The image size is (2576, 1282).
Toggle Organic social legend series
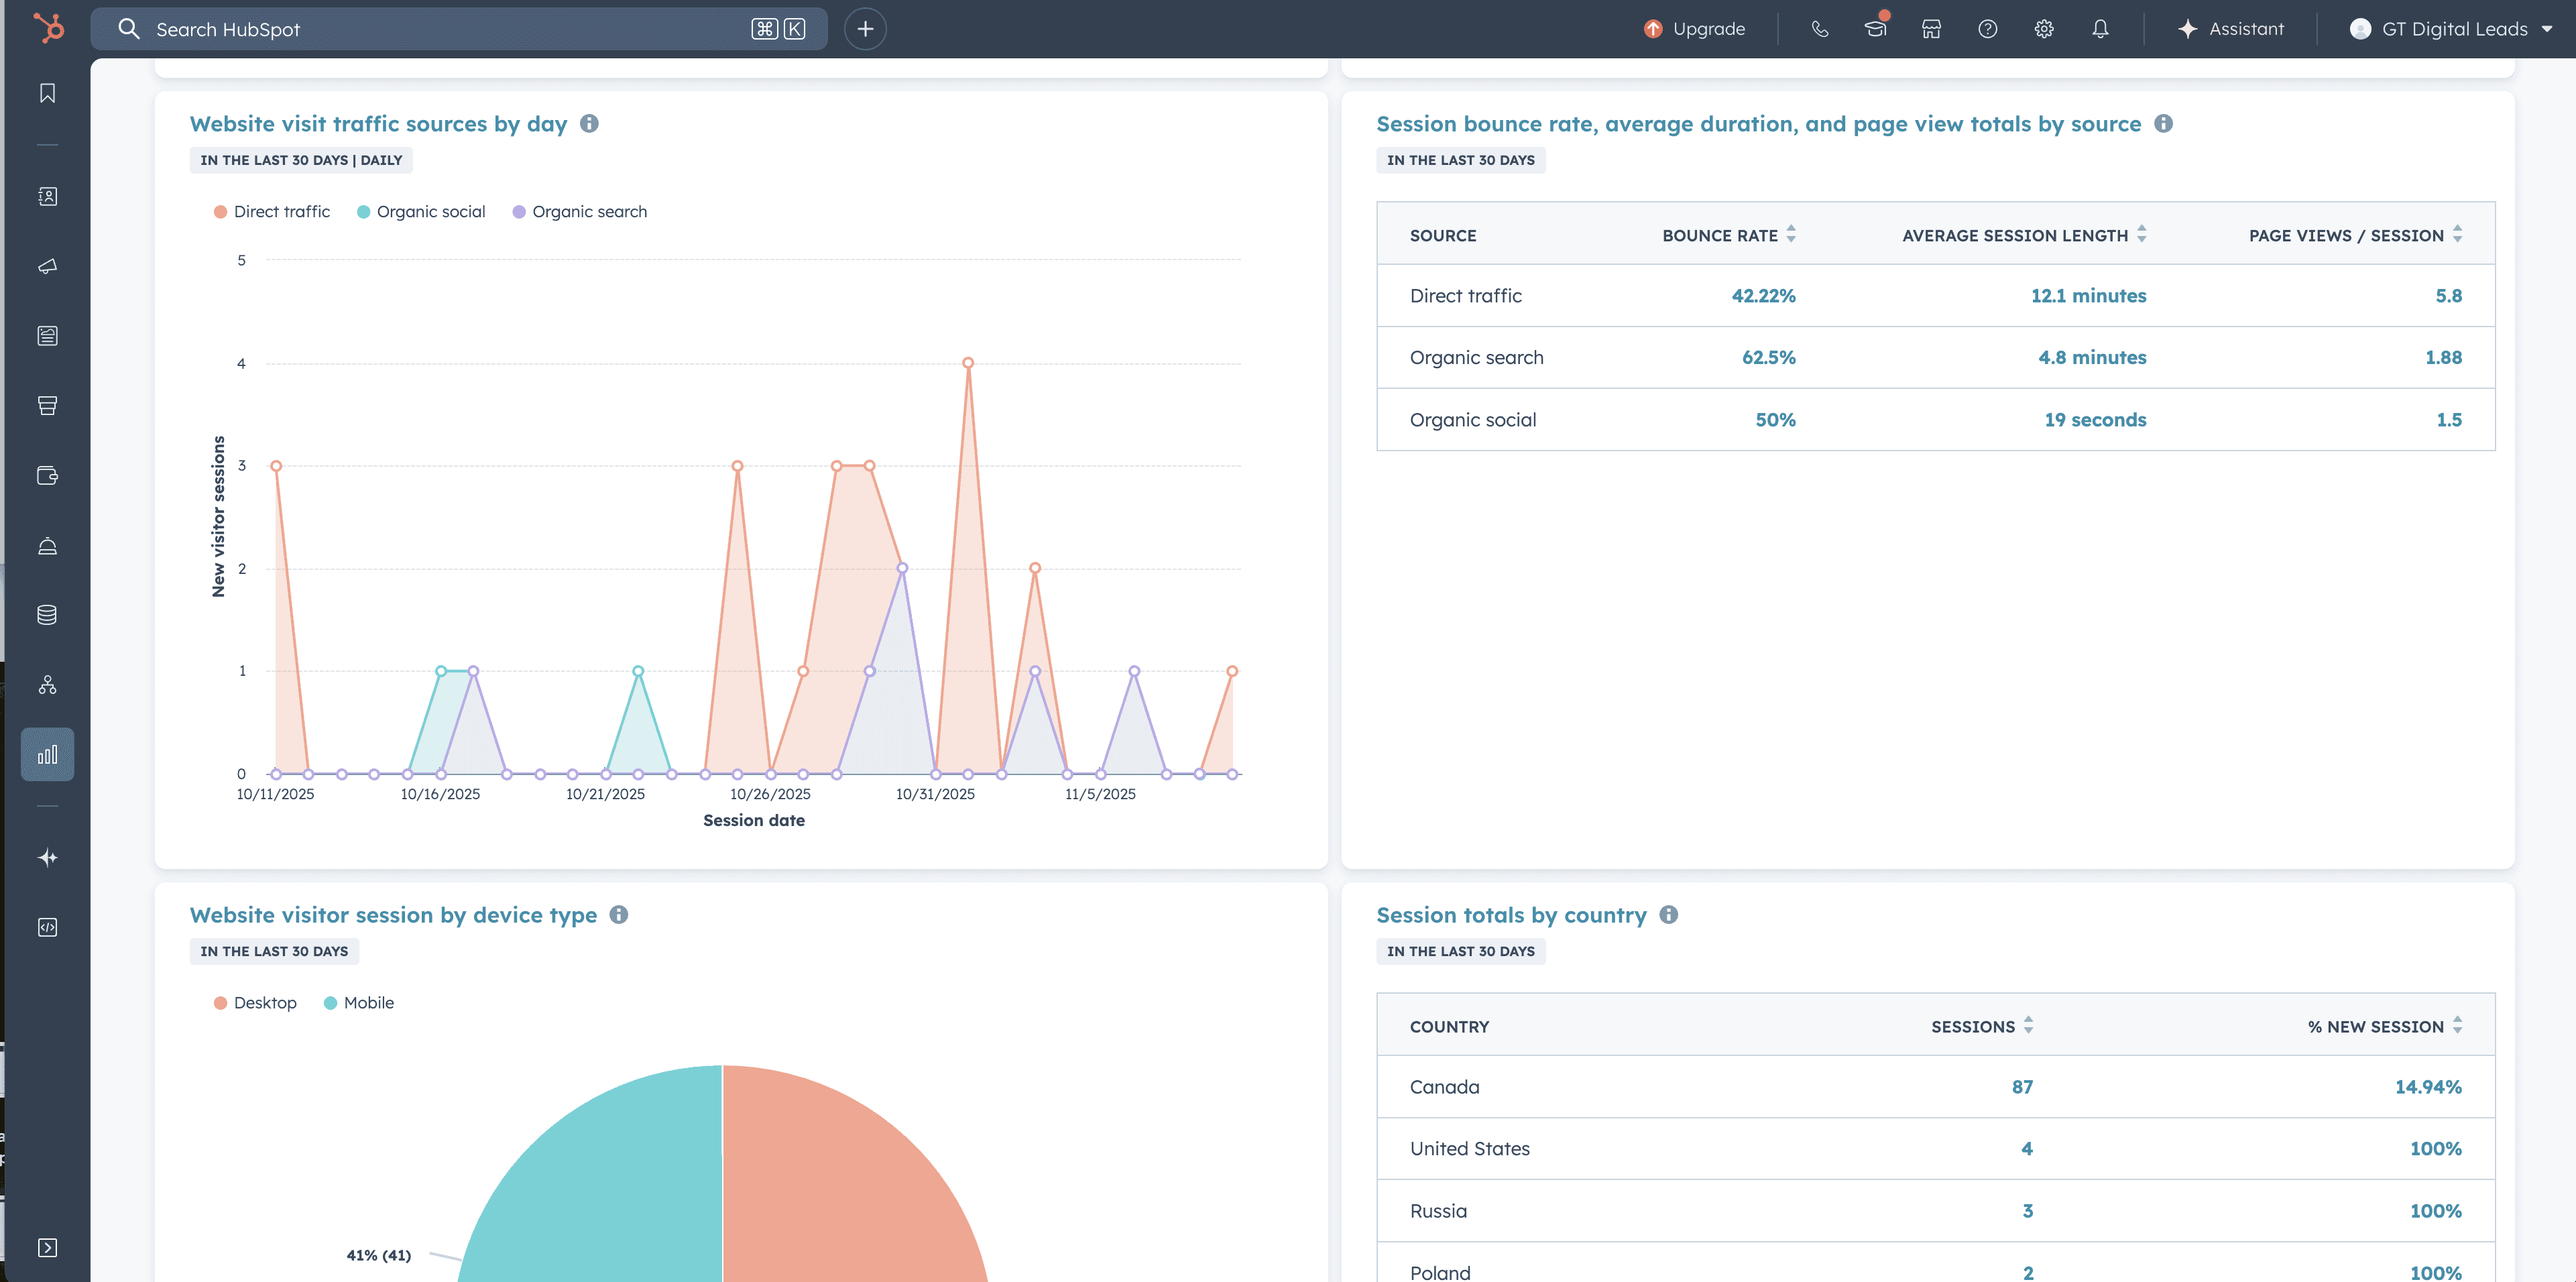pyautogui.click(x=421, y=212)
